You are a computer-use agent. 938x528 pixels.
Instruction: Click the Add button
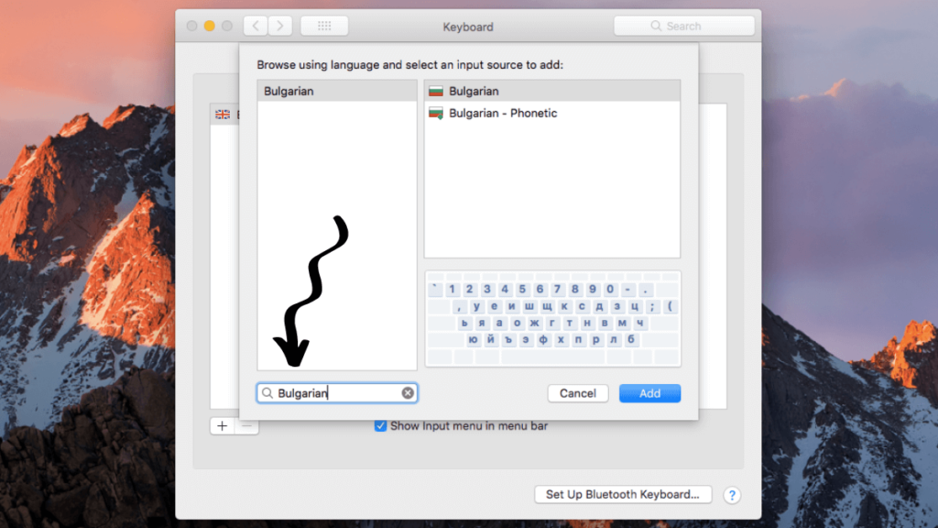tap(649, 393)
